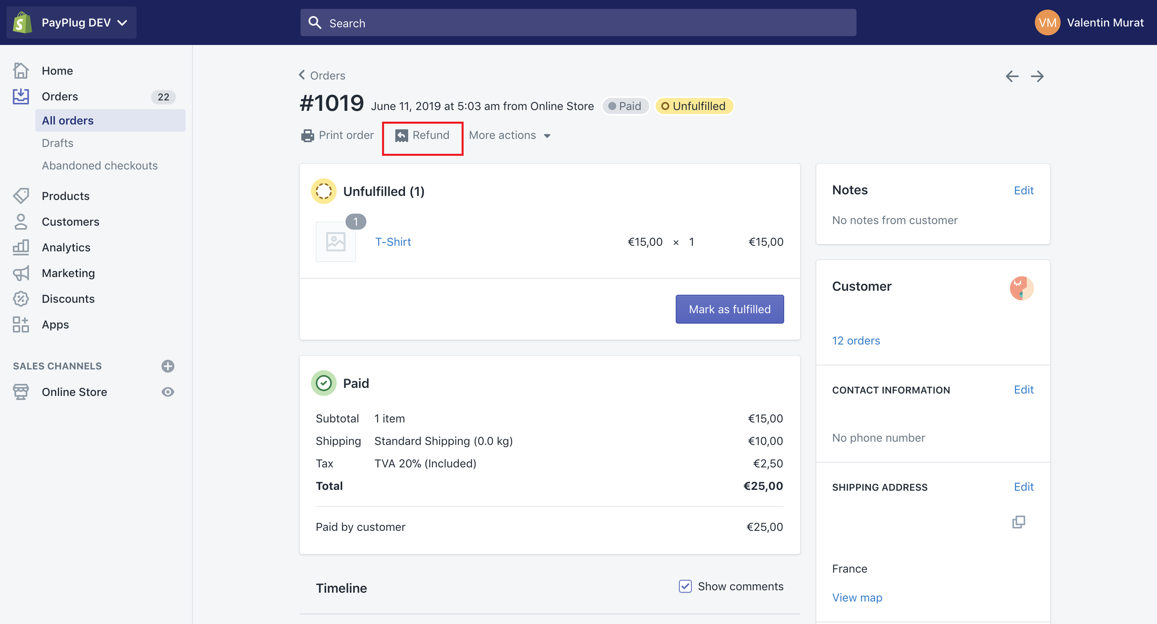The height and width of the screenshot is (624, 1157).
Task: Select Drafts under Orders
Action: pos(57,143)
